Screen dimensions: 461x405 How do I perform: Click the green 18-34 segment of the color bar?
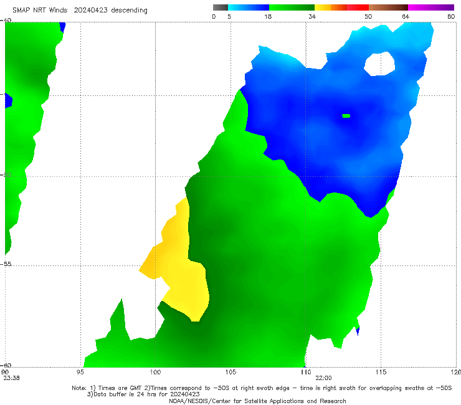click(x=292, y=7)
